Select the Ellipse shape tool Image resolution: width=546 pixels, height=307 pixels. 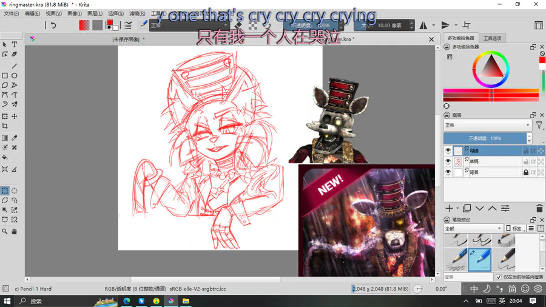coord(15,75)
